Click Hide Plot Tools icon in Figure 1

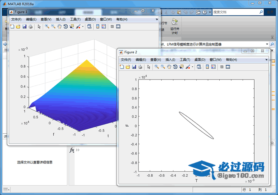[112, 27]
